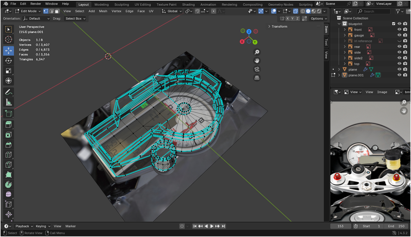
Task: Hide the front image in viewport
Action: click(399, 30)
